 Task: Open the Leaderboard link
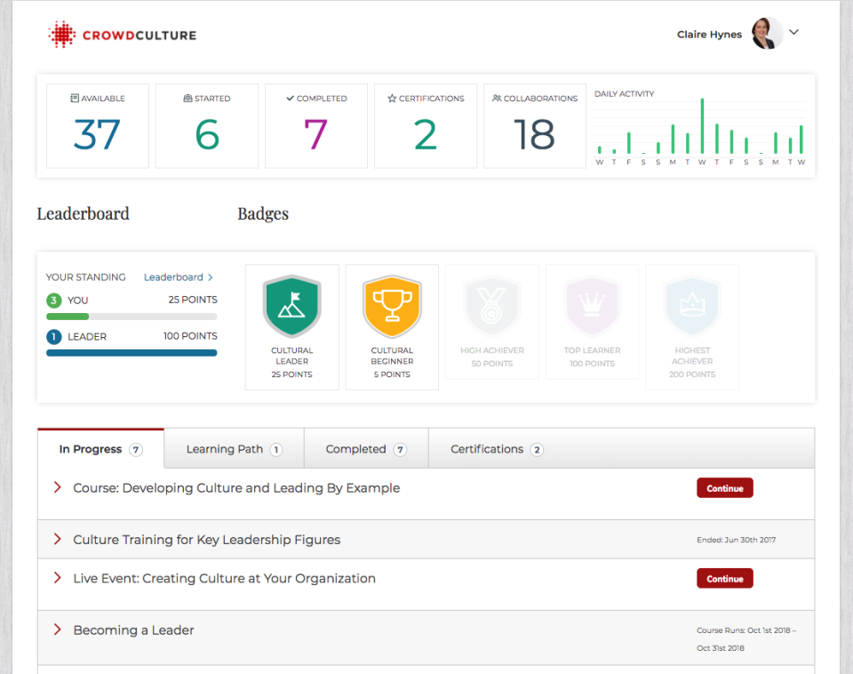pos(178,277)
